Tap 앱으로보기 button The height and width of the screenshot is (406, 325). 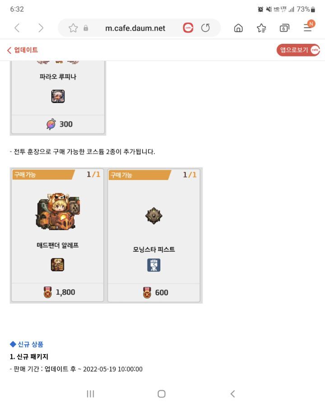pyautogui.click(x=298, y=50)
